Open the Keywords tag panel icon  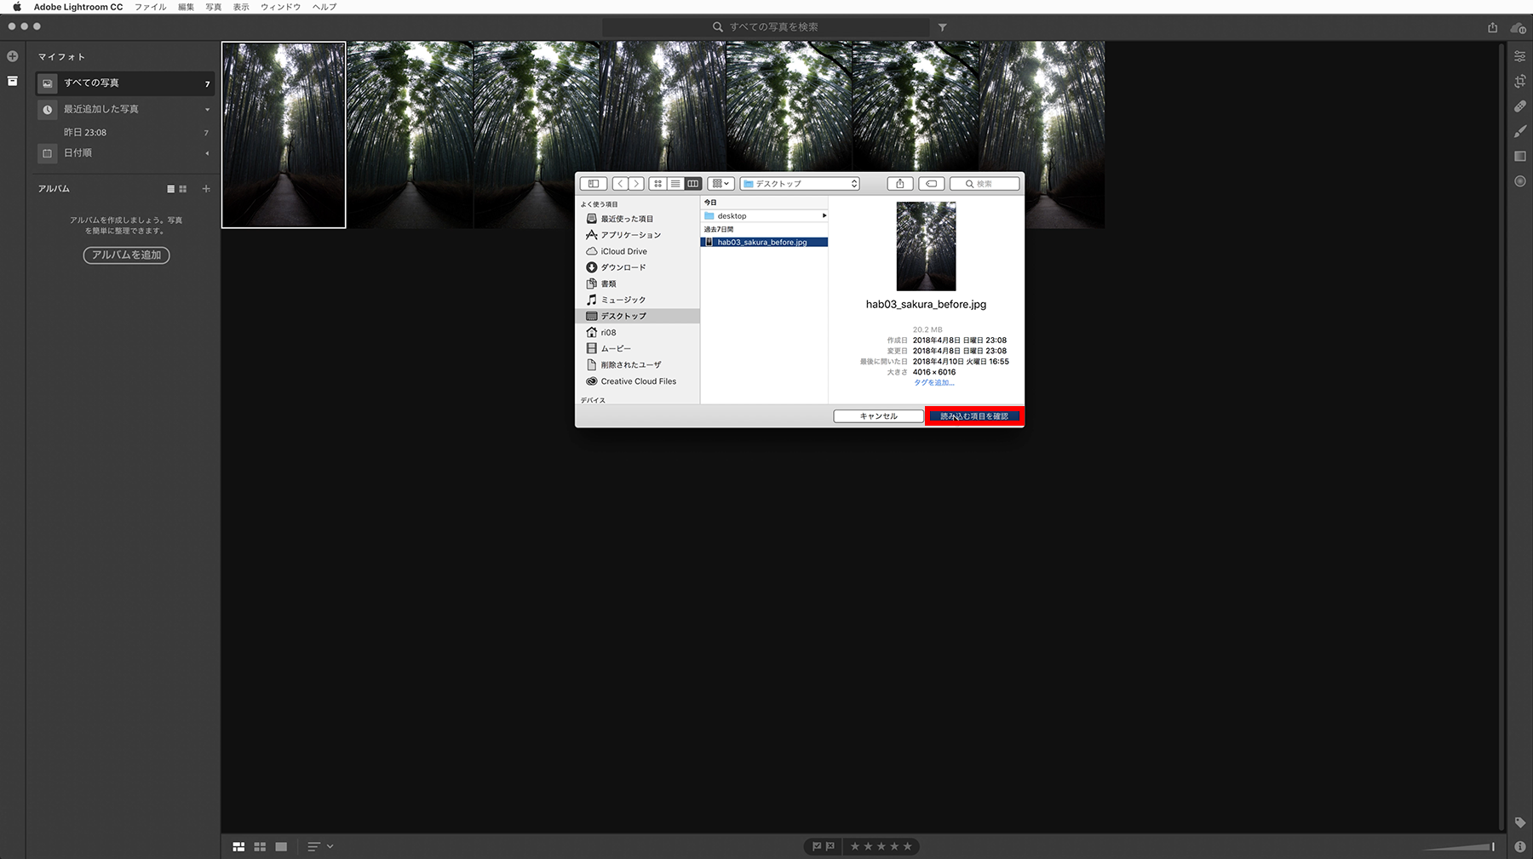point(1520,822)
